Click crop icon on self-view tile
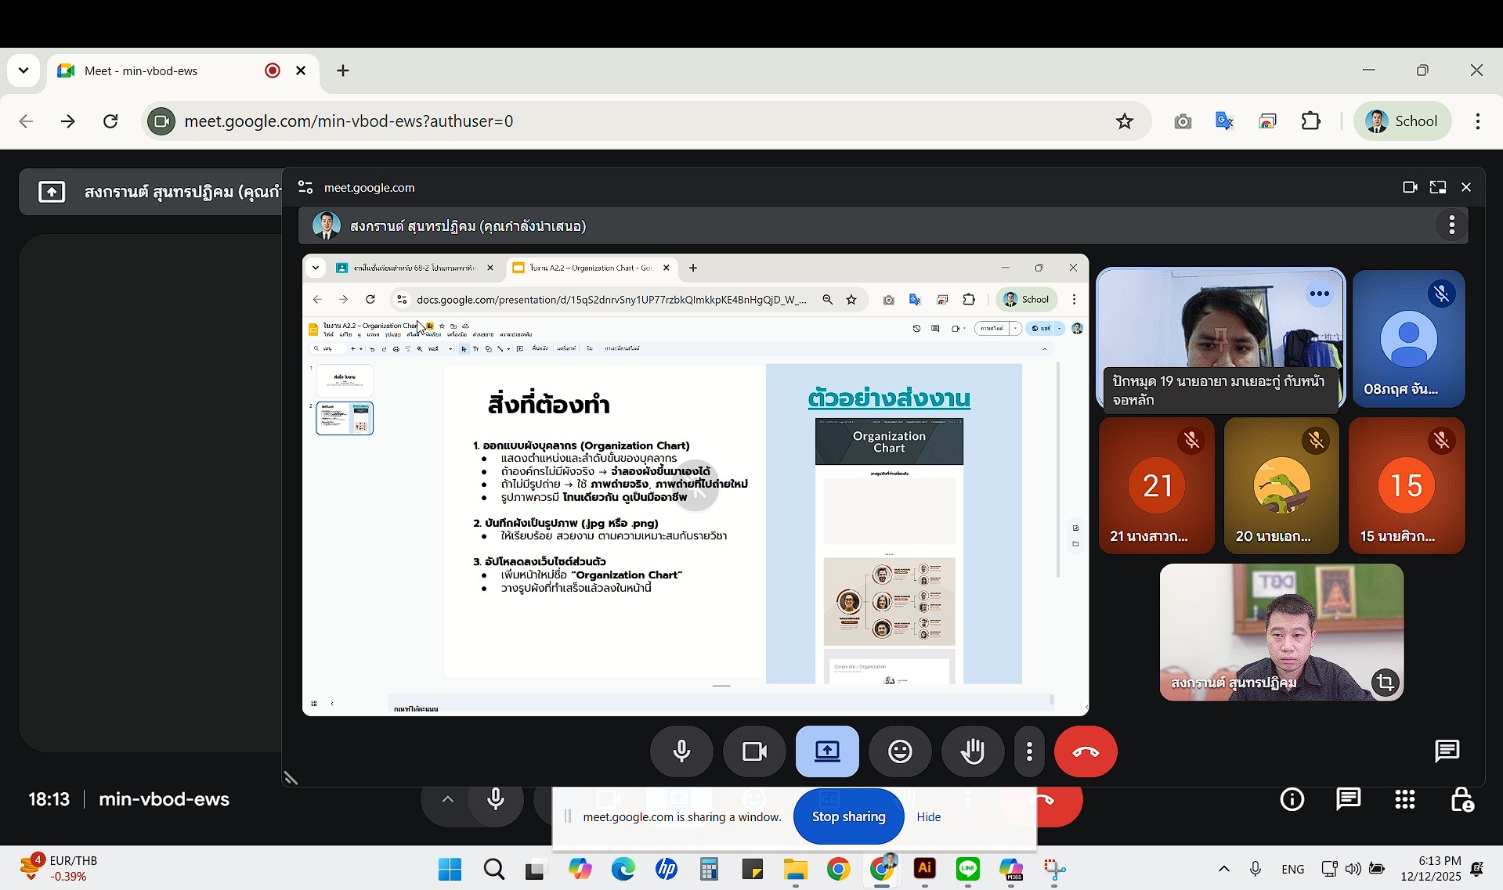This screenshot has height=890, width=1503. click(x=1386, y=683)
